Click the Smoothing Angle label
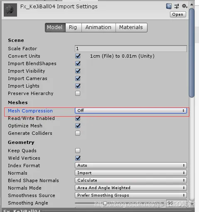The image size is (199, 212). pos(28,203)
